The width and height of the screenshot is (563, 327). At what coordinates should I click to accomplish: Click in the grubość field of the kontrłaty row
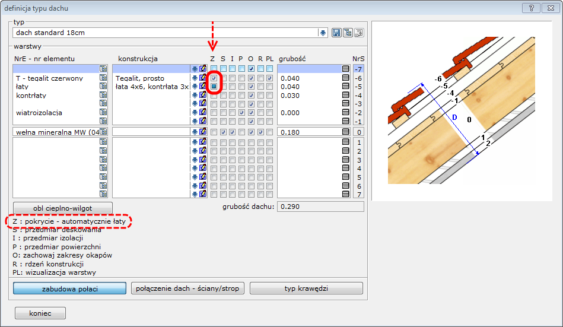[307, 95]
